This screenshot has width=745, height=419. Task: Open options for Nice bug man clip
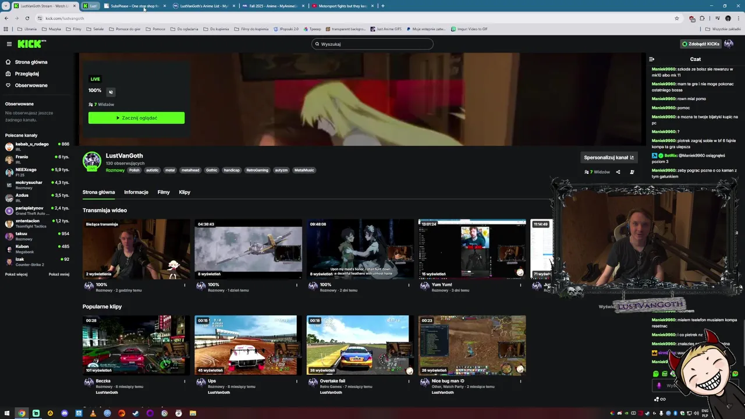(x=520, y=382)
